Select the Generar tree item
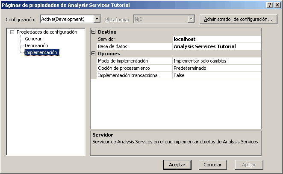This screenshot has height=174, width=283. [x=33, y=39]
